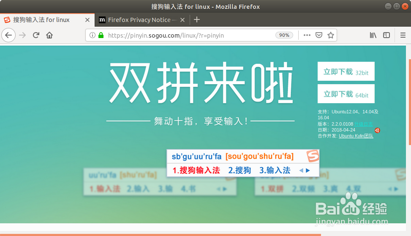The width and height of the screenshot is (411, 236).
Task: Click the 双拼来啦 banner headline
Action: (x=201, y=82)
